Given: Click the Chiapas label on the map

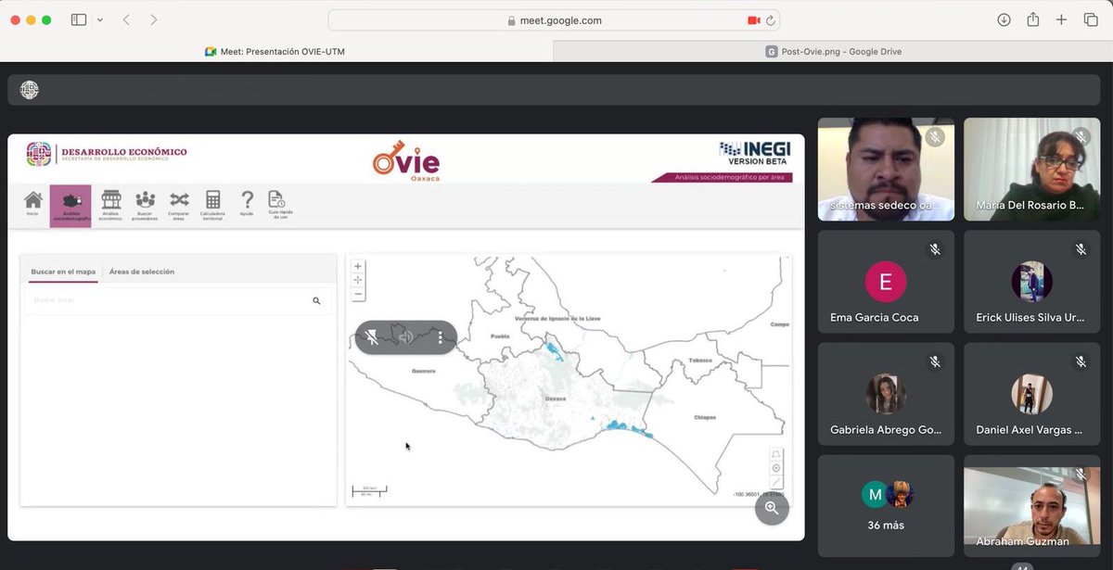Looking at the screenshot, I should 705,418.
